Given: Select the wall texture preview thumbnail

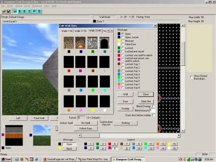Looking at the screenshot, I should point(14,135).
